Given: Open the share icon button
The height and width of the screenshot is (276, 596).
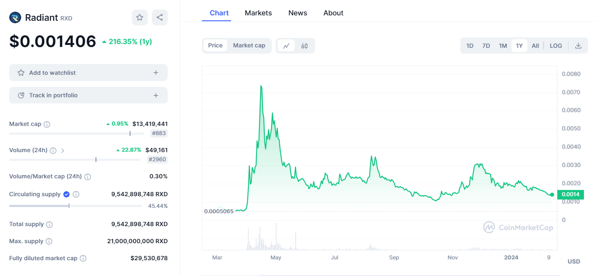Looking at the screenshot, I should pos(160,17).
